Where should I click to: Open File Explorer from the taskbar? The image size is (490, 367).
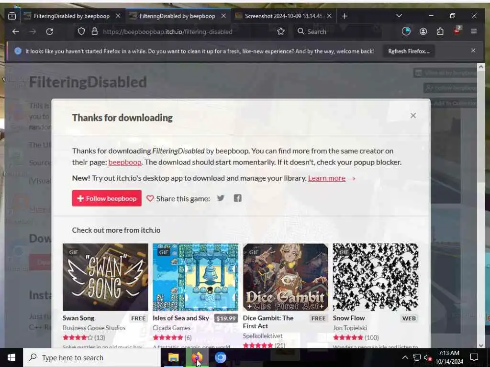pos(173,357)
